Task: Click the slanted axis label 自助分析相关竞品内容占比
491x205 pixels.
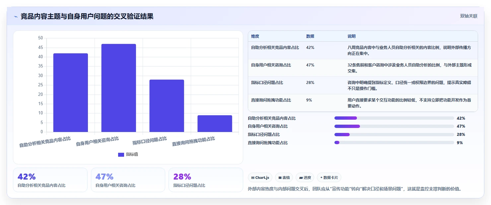Action: coord(45,142)
